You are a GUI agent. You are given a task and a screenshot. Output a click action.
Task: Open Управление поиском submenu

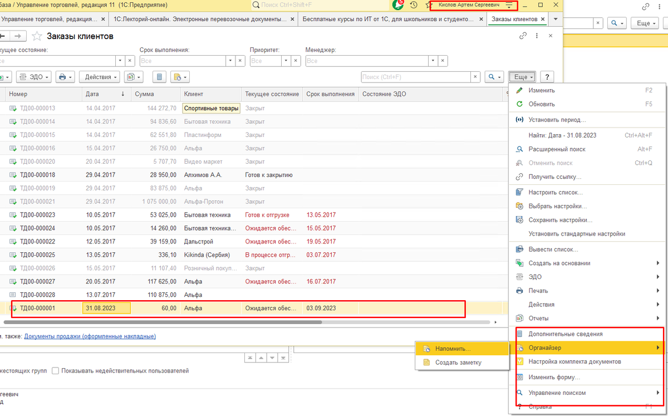[588, 393]
